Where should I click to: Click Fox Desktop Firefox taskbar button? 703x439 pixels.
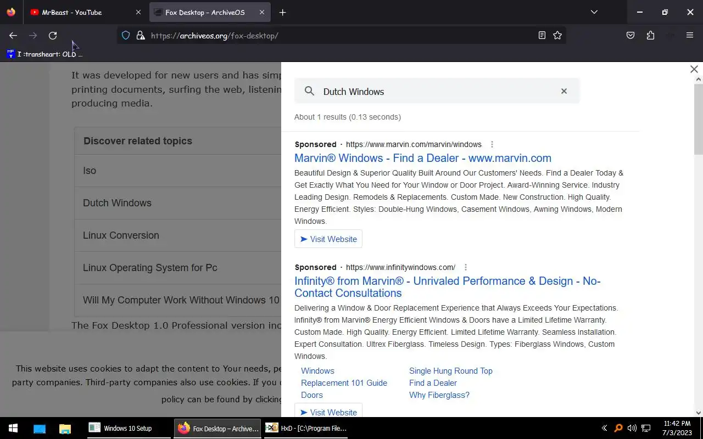pyautogui.click(x=218, y=428)
